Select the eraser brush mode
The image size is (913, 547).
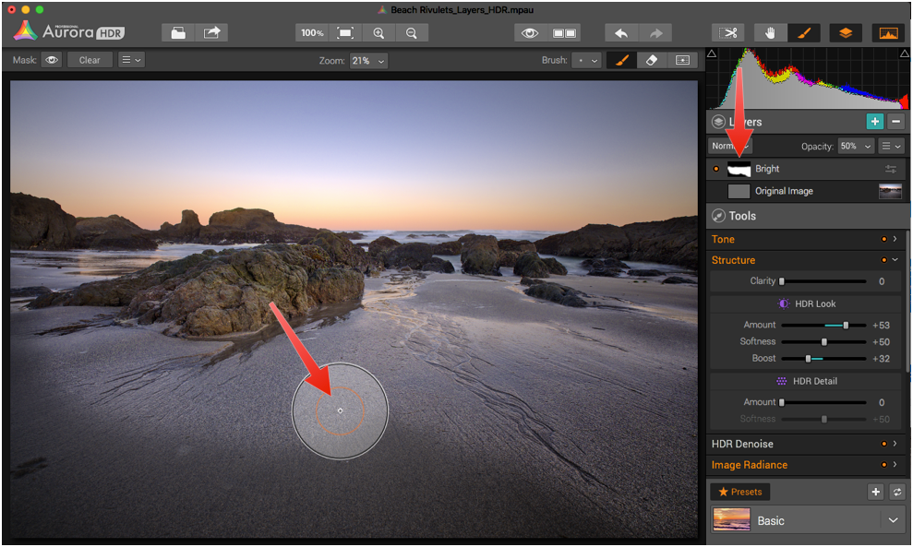tap(651, 60)
